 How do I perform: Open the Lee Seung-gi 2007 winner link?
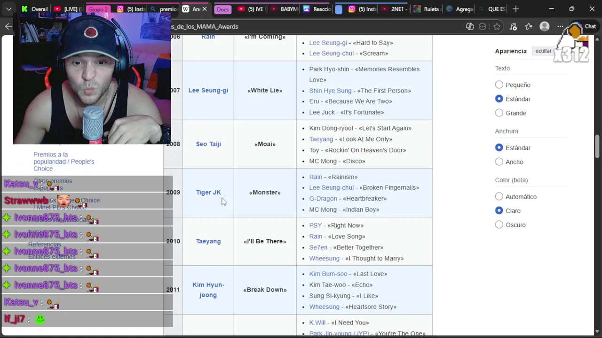tap(208, 90)
